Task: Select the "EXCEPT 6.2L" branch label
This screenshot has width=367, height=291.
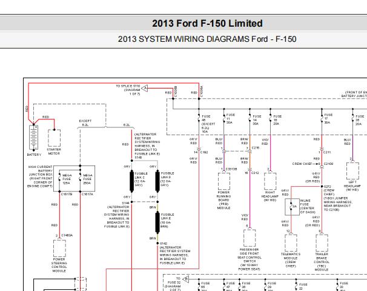Action: (85, 123)
